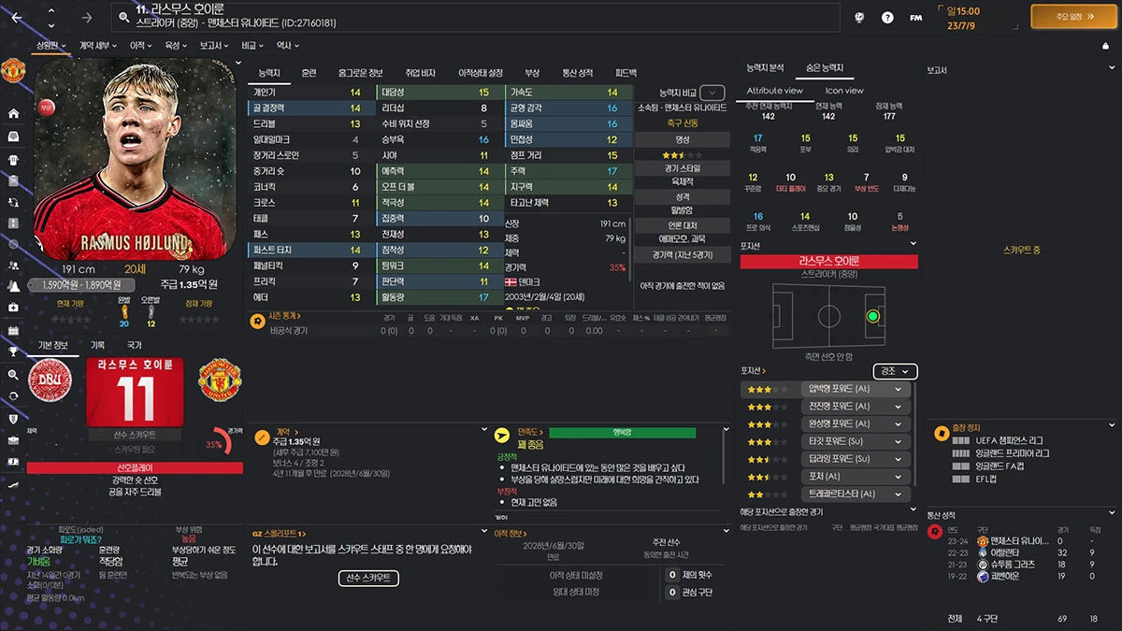Open the Tactics clipboard sidebar icon
The width and height of the screenshot is (1122, 631).
pyautogui.click(x=13, y=180)
